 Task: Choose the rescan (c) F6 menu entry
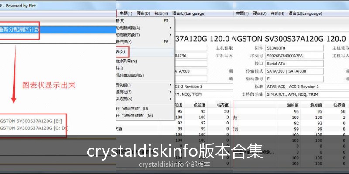tap(145, 42)
